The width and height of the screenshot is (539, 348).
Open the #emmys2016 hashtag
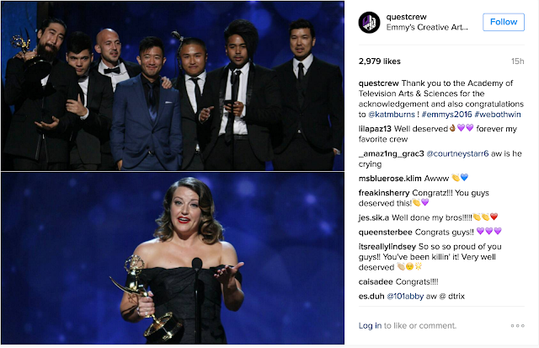tap(446, 114)
